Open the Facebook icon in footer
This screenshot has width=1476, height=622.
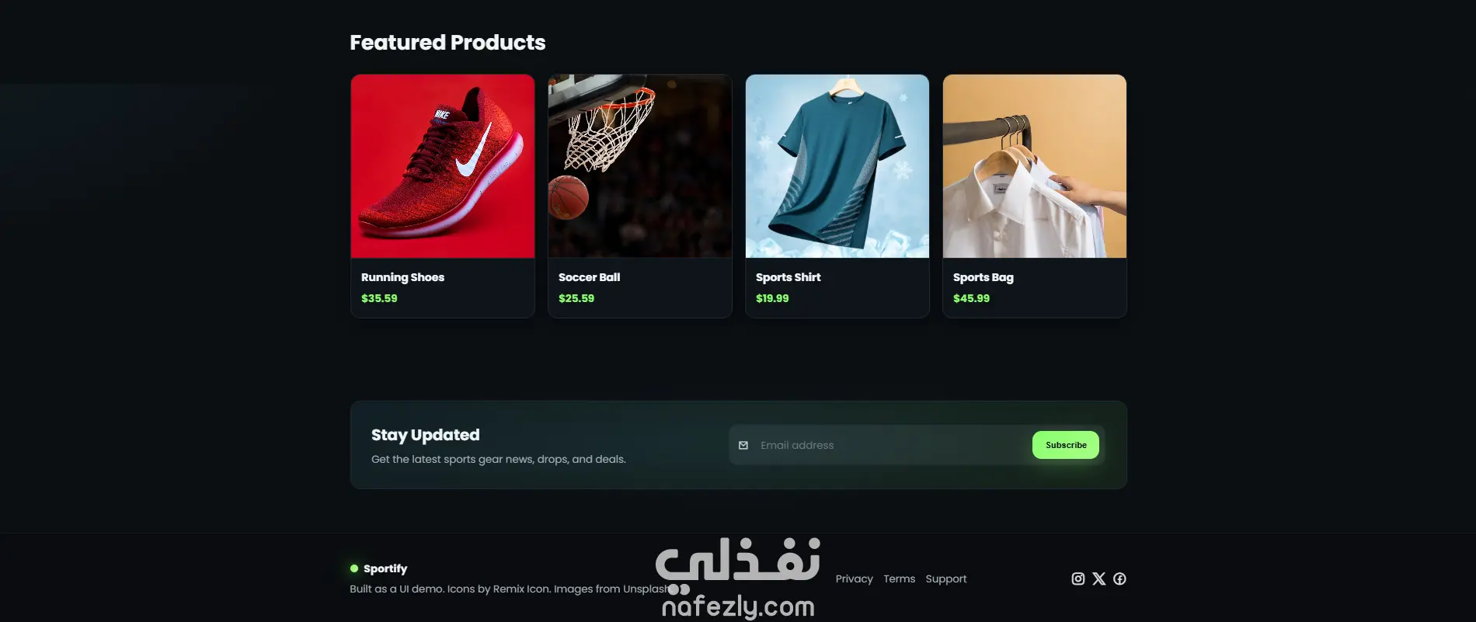pos(1119,579)
